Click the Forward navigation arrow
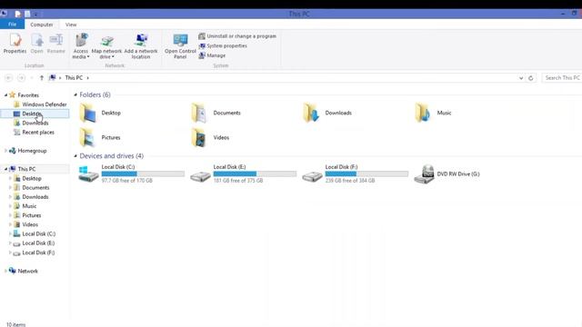This screenshot has width=582, height=327. pyautogui.click(x=22, y=78)
